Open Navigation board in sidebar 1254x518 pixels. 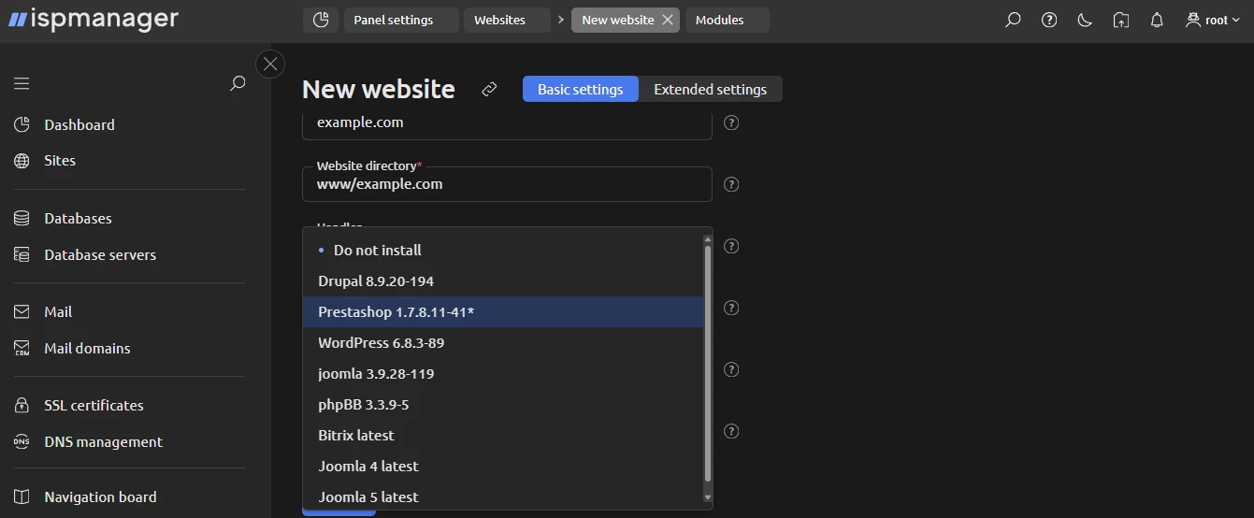[100, 496]
